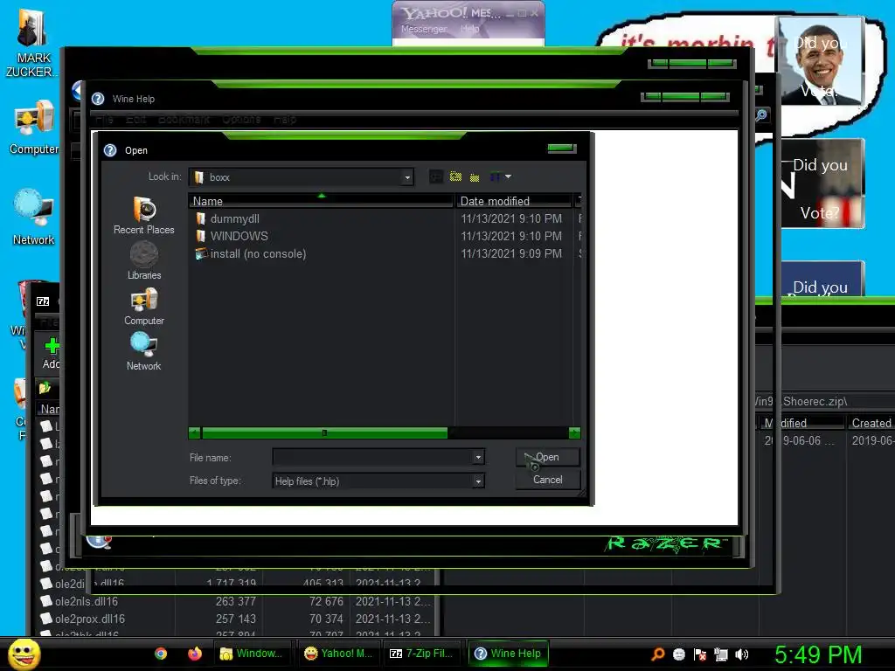Open the Help menu in Wine Help
This screenshot has width=895, height=671.
[x=284, y=119]
